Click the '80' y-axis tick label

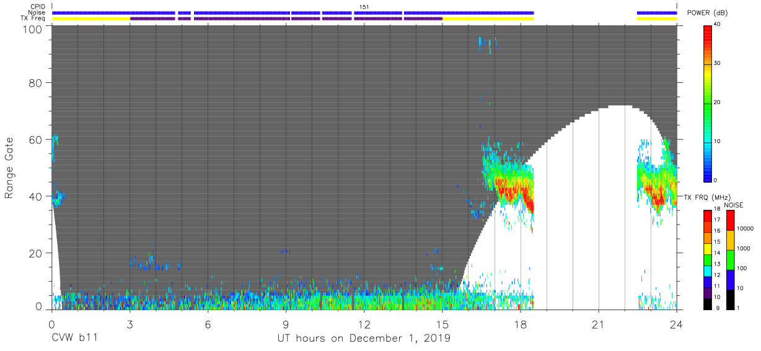click(x=36, y=83)
